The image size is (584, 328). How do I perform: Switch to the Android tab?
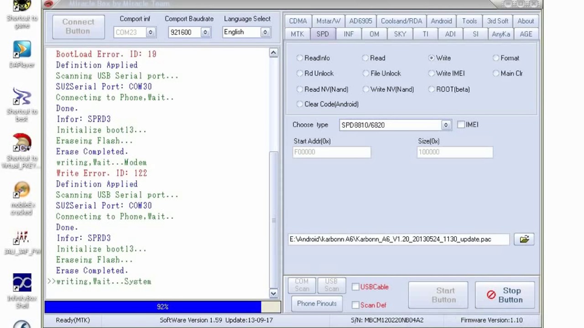click(441, 21)
